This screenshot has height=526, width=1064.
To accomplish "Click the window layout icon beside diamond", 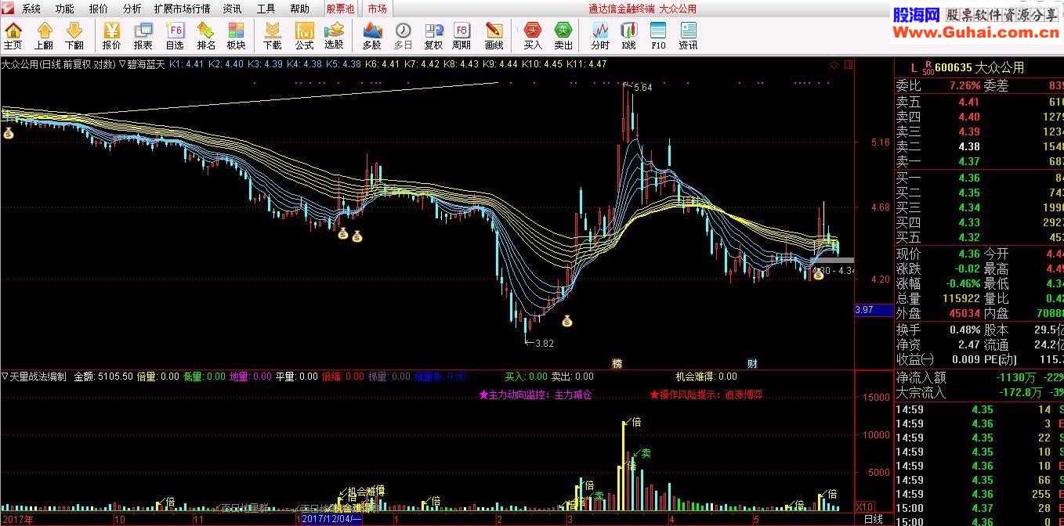I will [x=848, y=64].
